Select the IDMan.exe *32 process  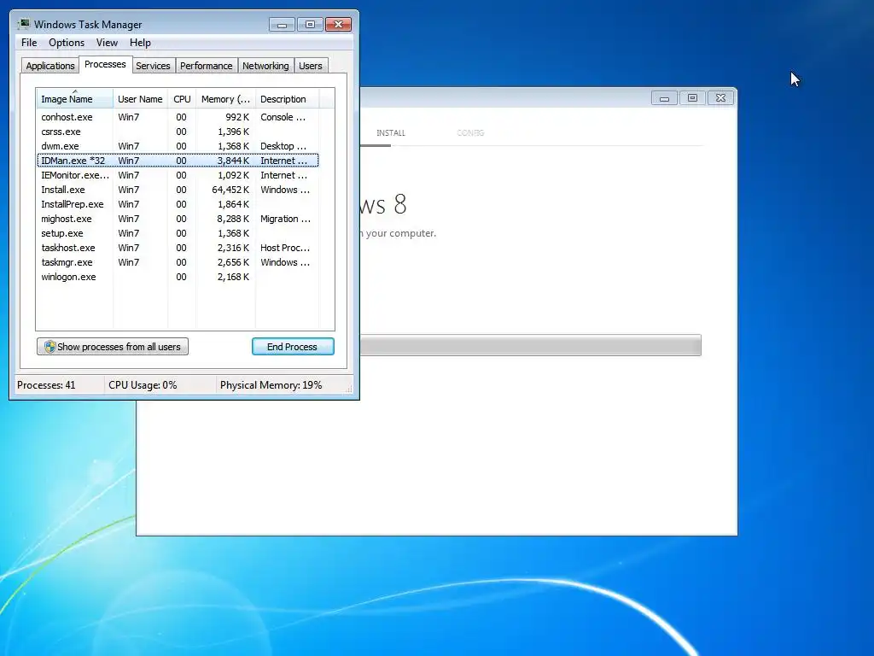(x=178, y=161)
